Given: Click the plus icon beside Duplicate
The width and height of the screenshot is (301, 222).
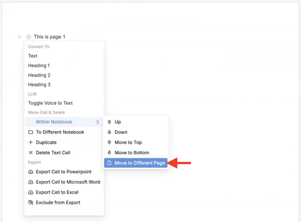Looking at the screenshot, I should [x=31, y=143].
